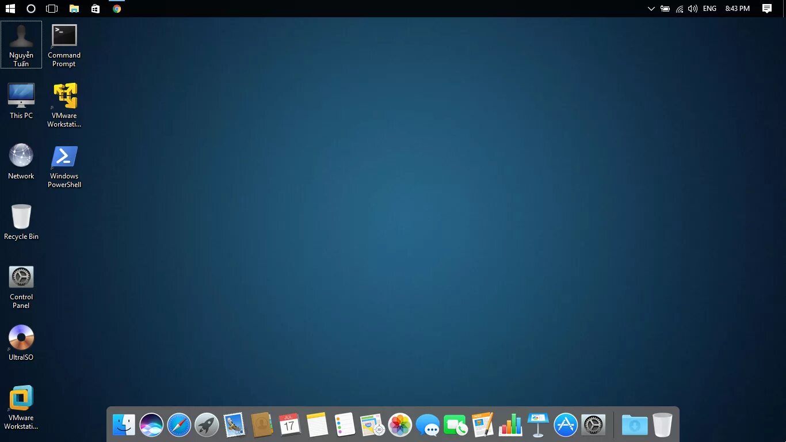This screenshot has height=442, width=786.
Task: Launch Siri from the dock
Action: pos(151,425)
